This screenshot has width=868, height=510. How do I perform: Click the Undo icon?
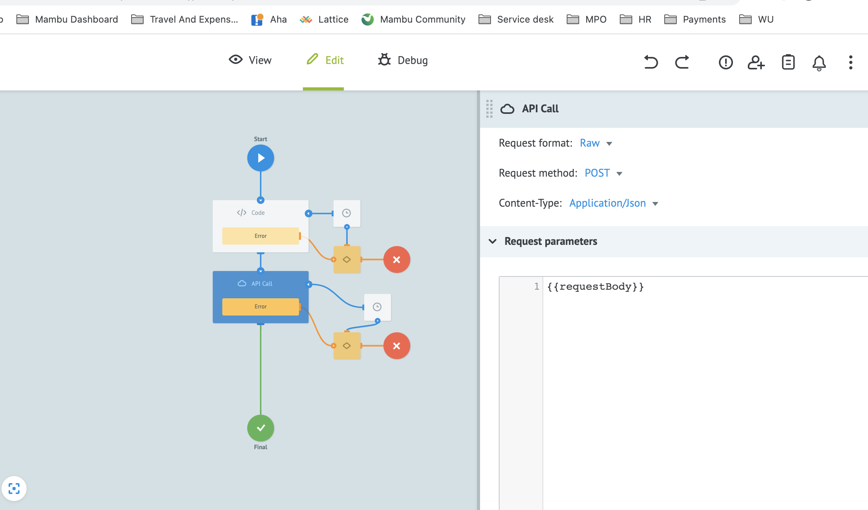[x=651, y=62]
